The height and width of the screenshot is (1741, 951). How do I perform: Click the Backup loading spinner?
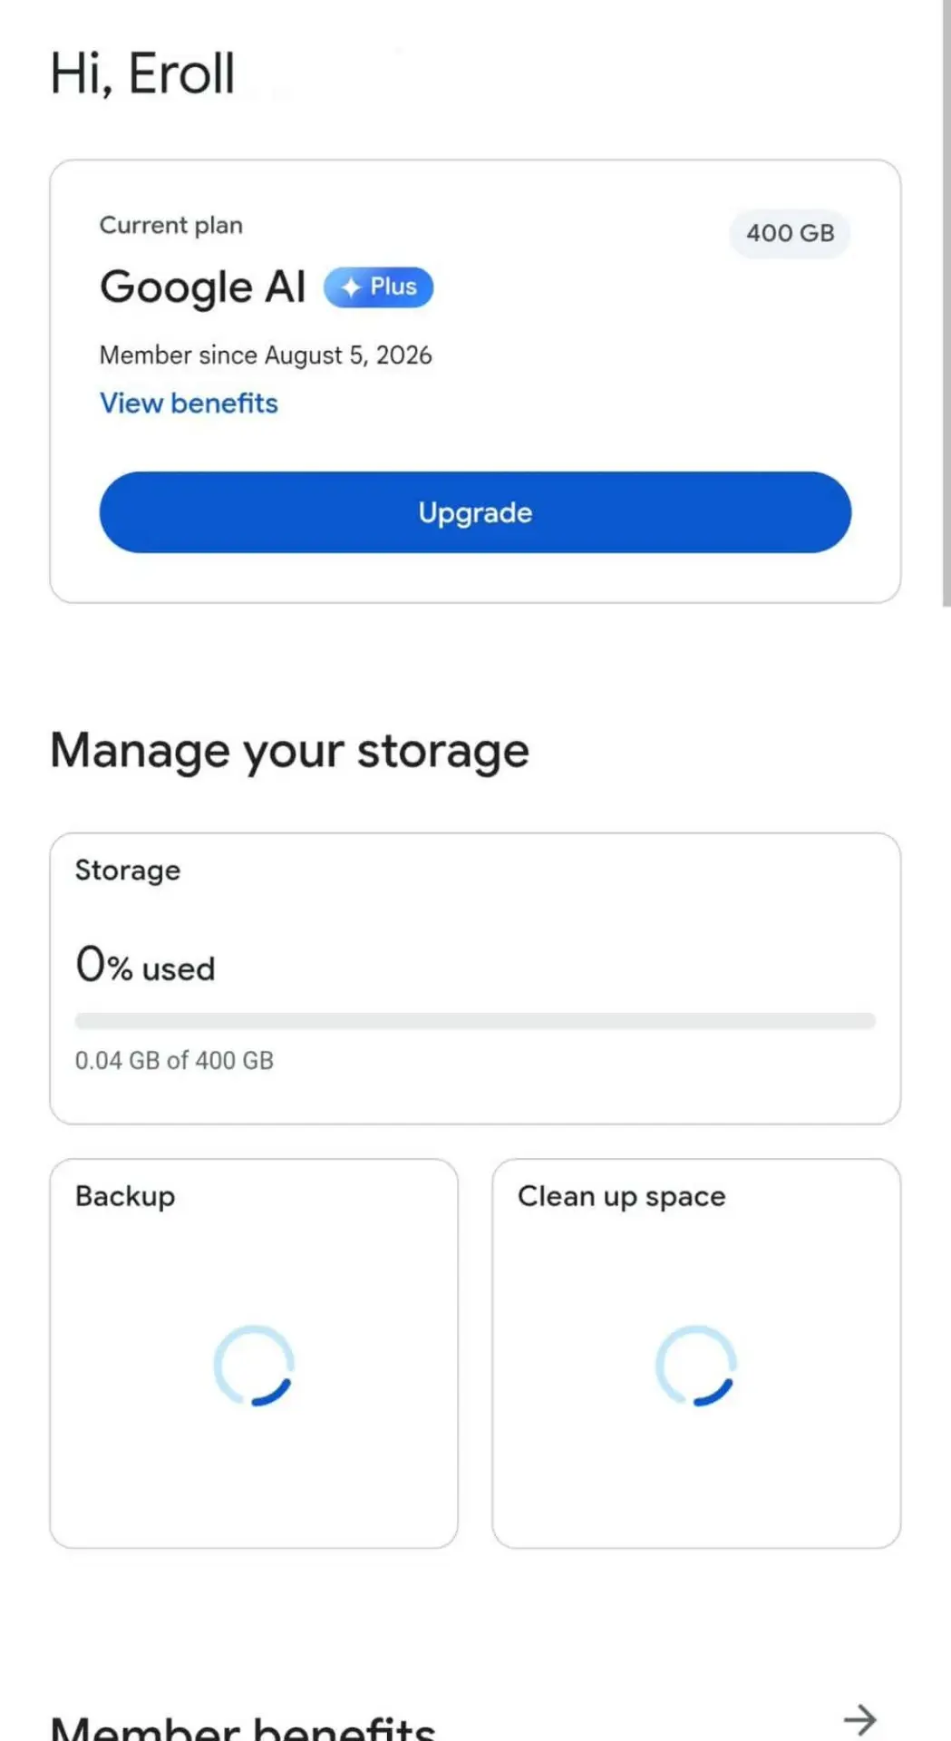(254, 1366)
